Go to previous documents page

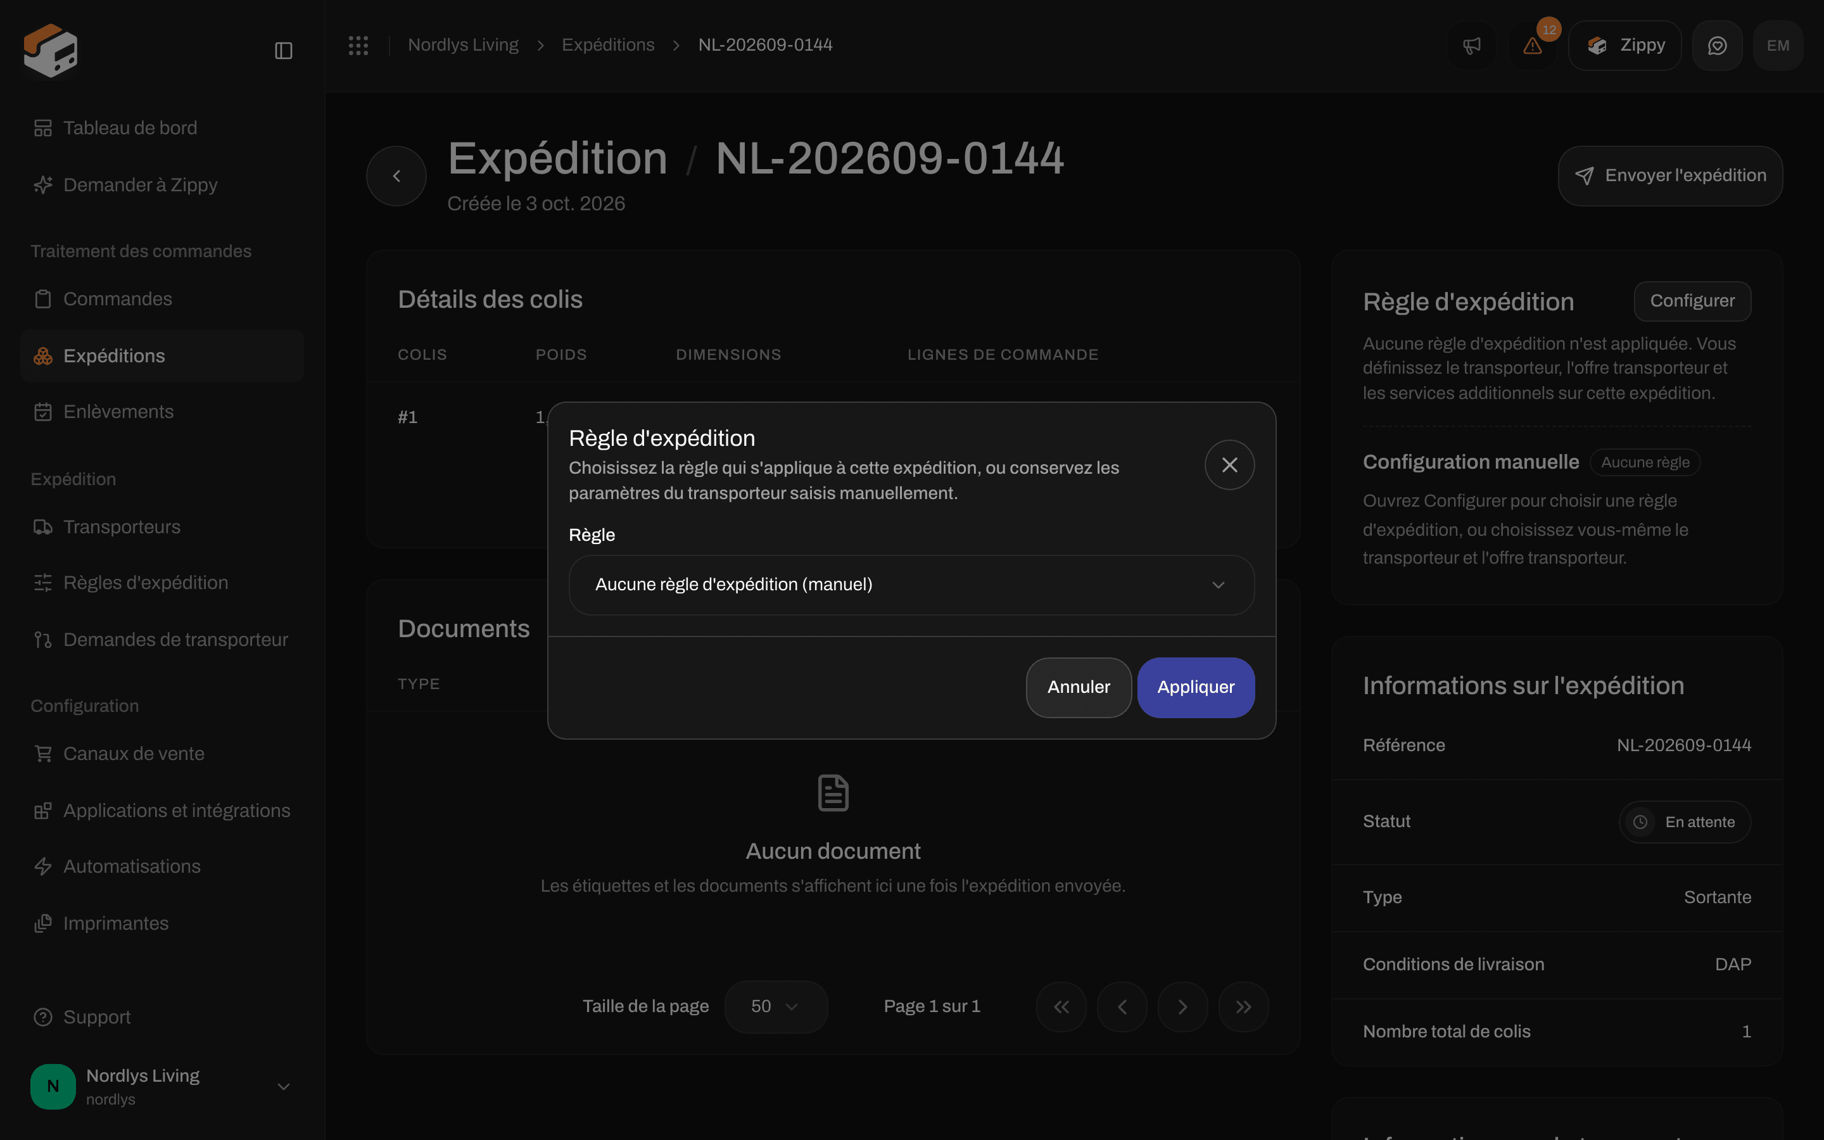click(x=1122, y=1006)
